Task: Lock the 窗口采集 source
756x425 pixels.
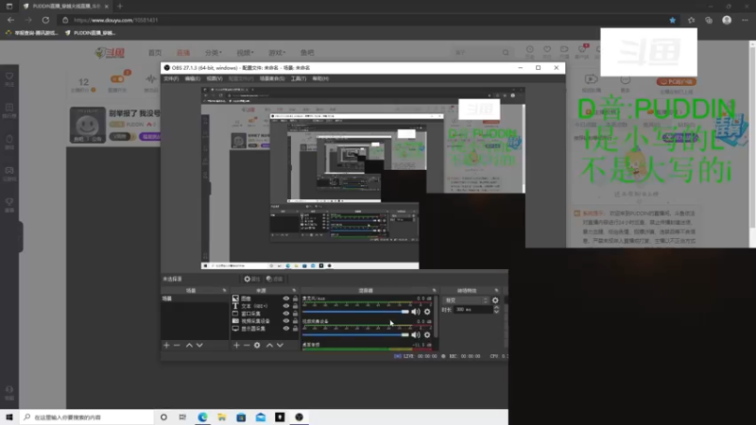Action: [x=295, y=314]
